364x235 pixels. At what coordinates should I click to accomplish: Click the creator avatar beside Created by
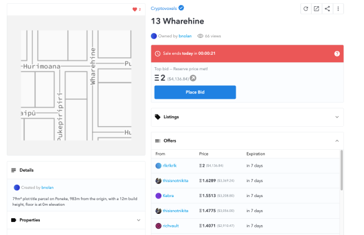coord(17,188)
